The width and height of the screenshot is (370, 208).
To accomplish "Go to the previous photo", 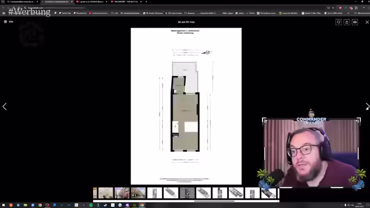I will coord(5,106).
